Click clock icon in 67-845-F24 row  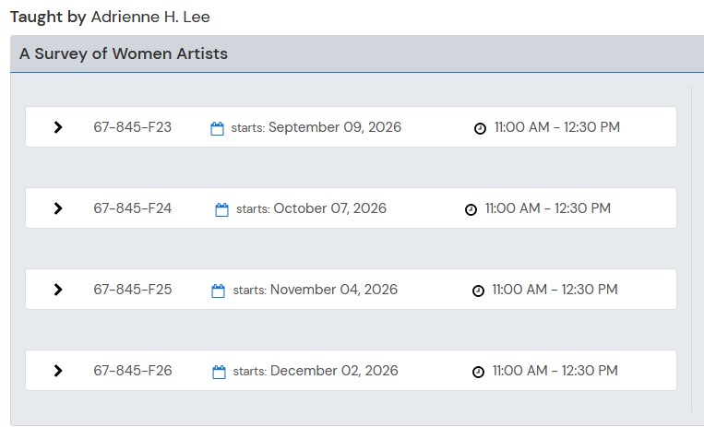point(471,209)
